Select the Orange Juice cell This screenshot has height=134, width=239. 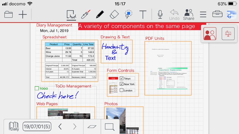click(x=54, y=56)
